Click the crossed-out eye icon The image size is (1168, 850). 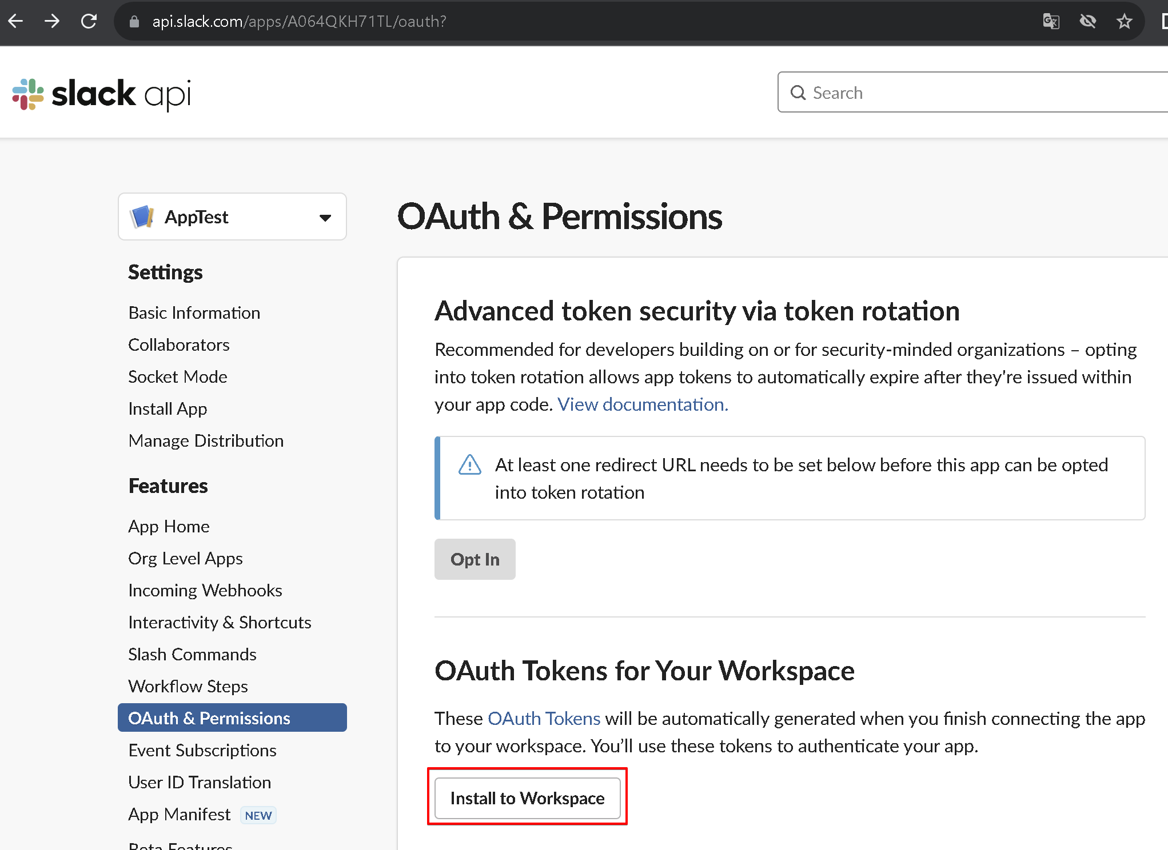coord(1087,22)
